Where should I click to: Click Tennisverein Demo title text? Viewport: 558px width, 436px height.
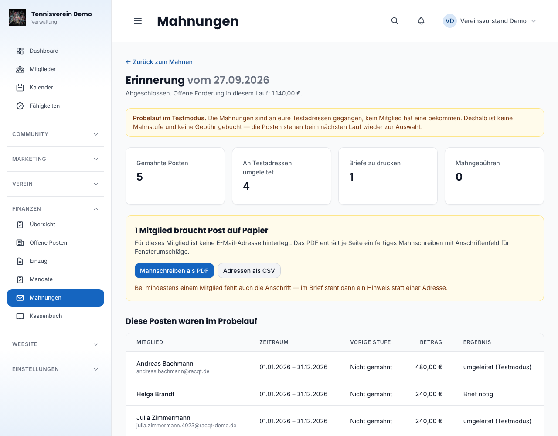point(61,14)
